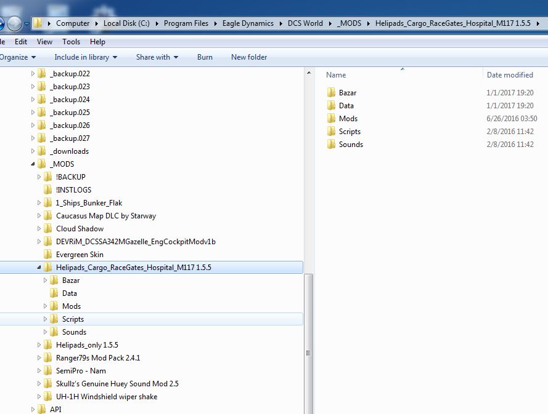Click the 1_Ships_Bunker_Flak folder icon

[48, 202]
